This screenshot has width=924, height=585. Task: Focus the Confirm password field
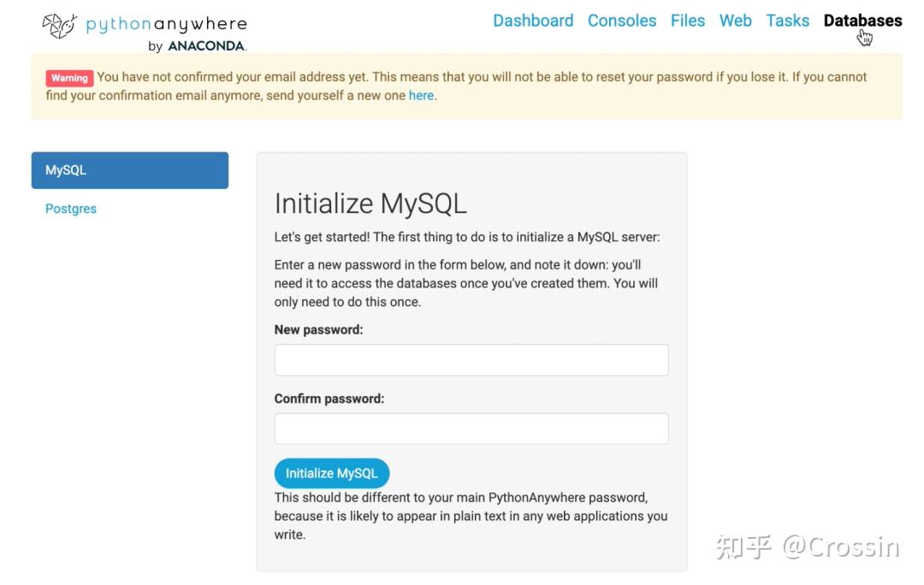[471, 428]
